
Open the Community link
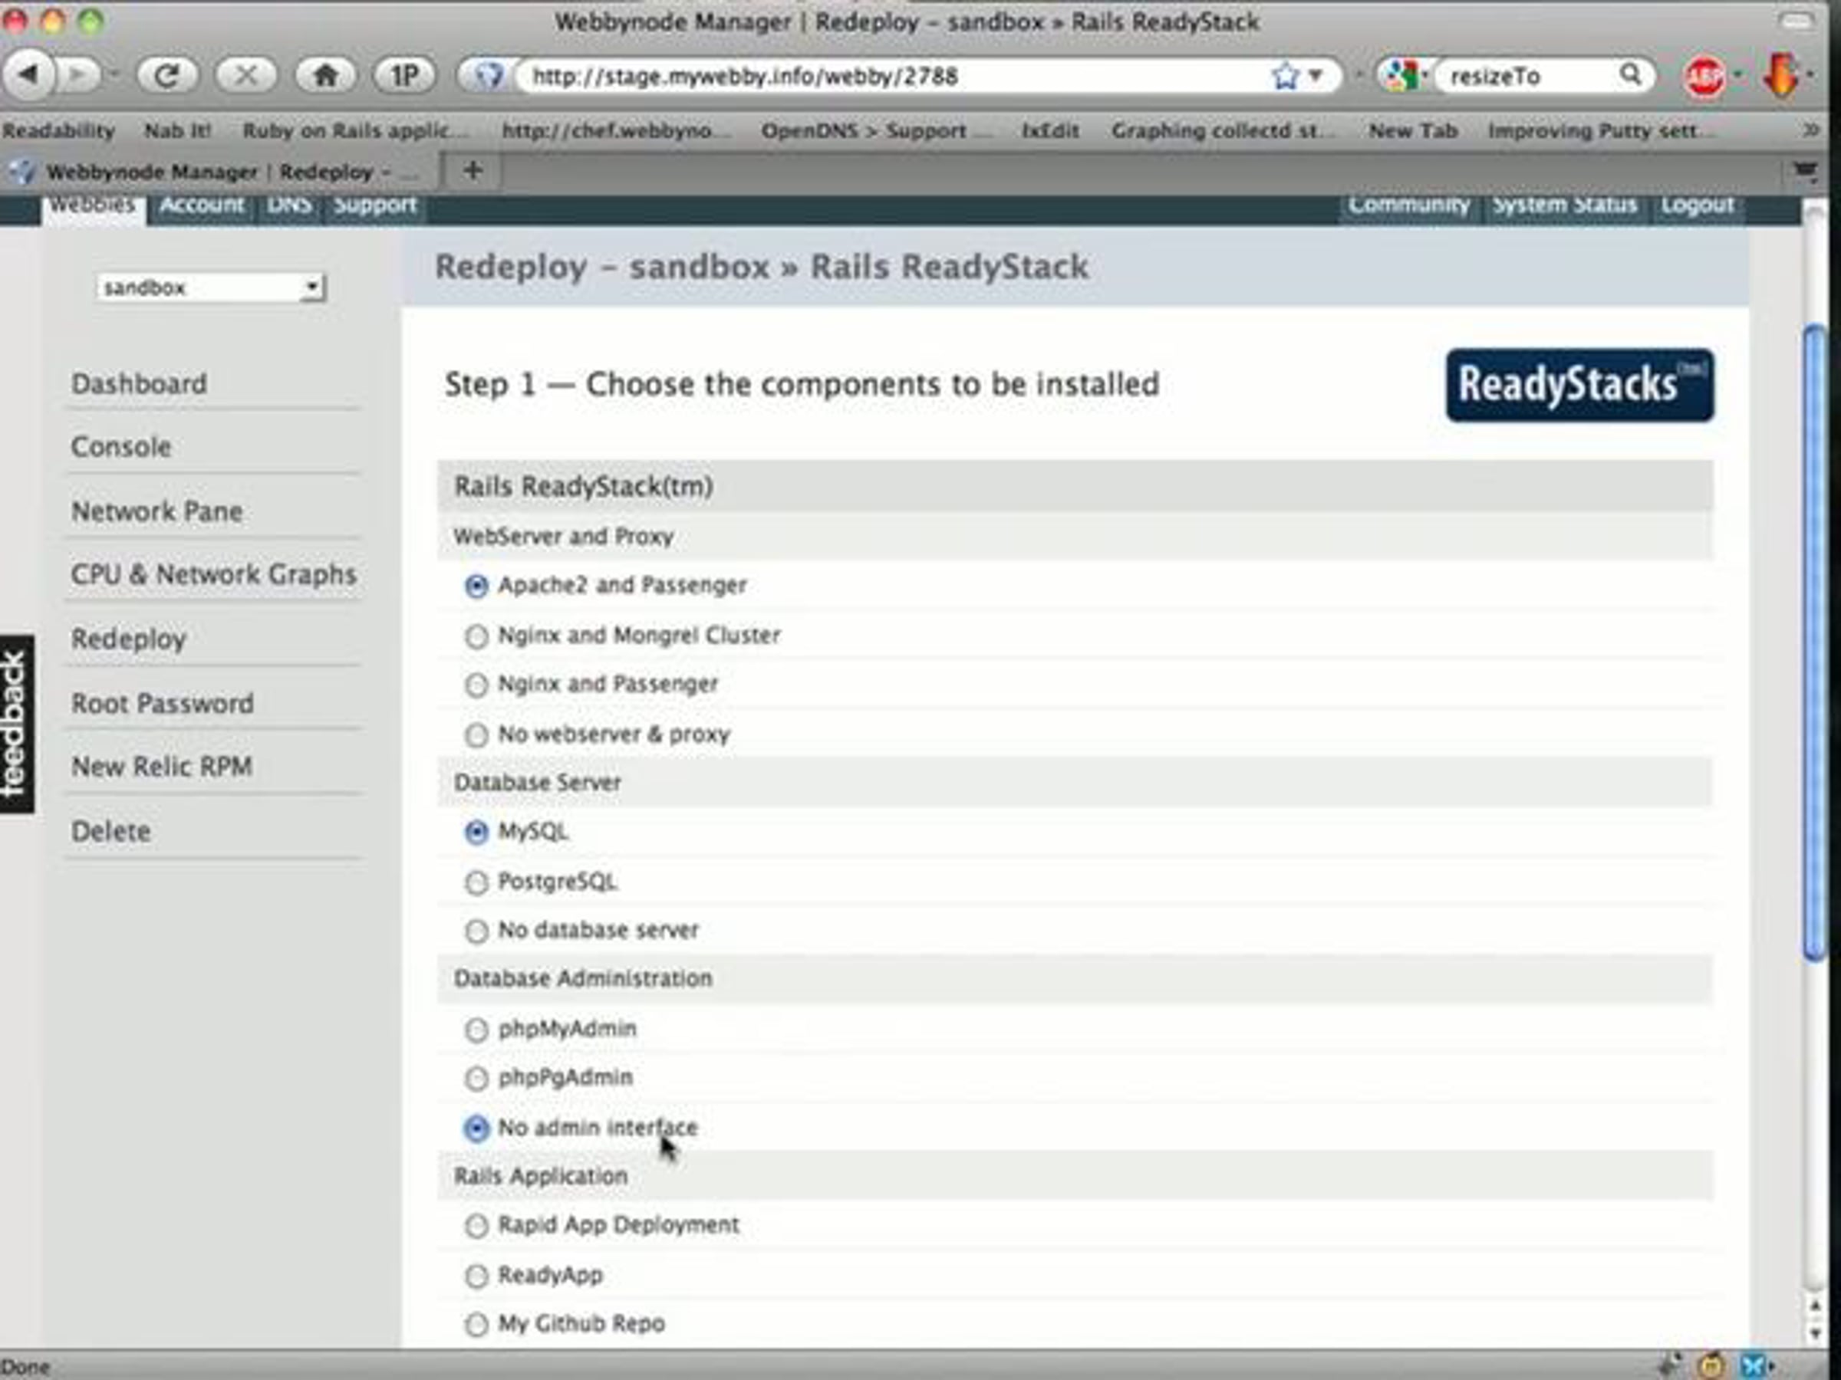(1408, 205)
